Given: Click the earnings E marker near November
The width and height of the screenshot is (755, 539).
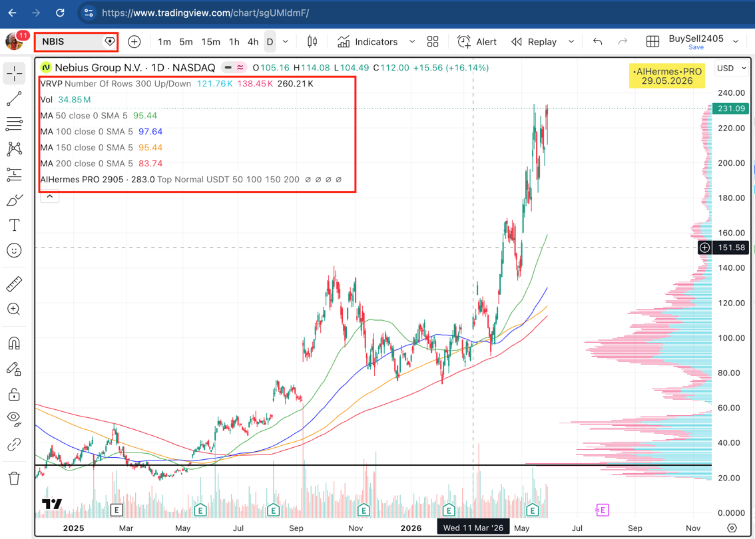Looking at the screenshot, I should [x=364, y=510].
